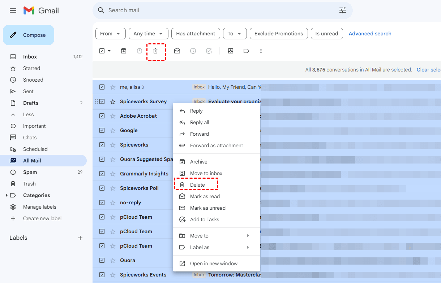This screenshot has width=441, height=283.
Task: Expand the Any time dropdown
Action: [x=148, y=34]
